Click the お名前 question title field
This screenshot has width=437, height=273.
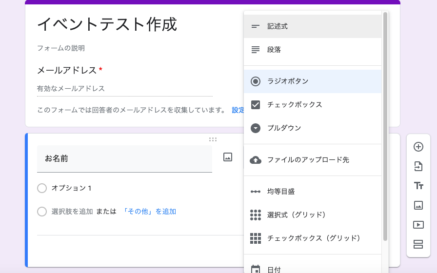(124, 159)
